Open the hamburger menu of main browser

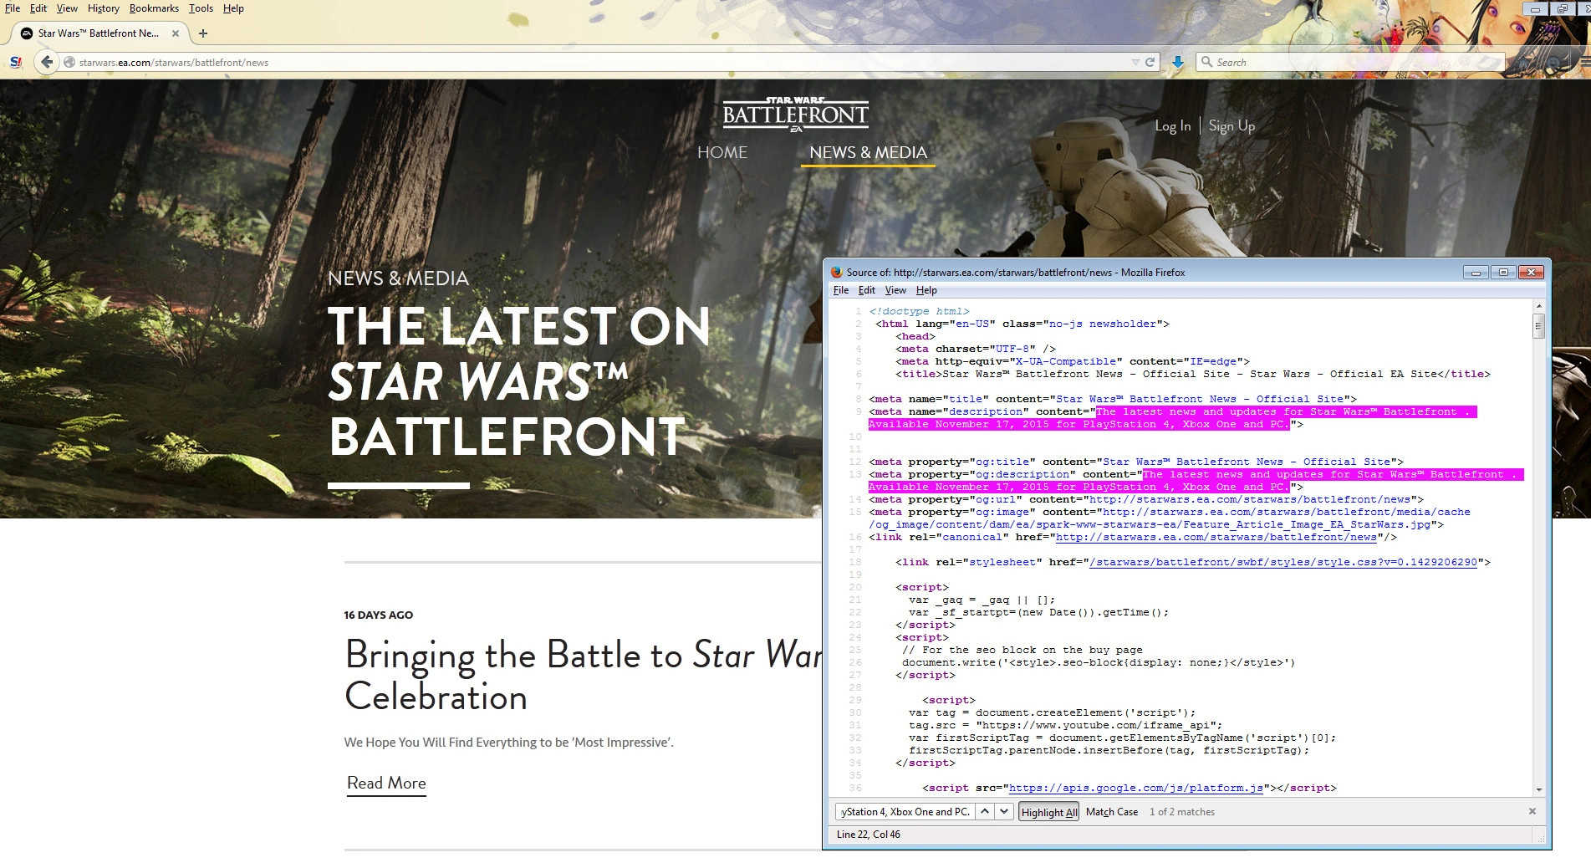click(1585, 62)
